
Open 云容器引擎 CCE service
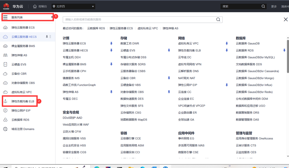click(131, 138)
